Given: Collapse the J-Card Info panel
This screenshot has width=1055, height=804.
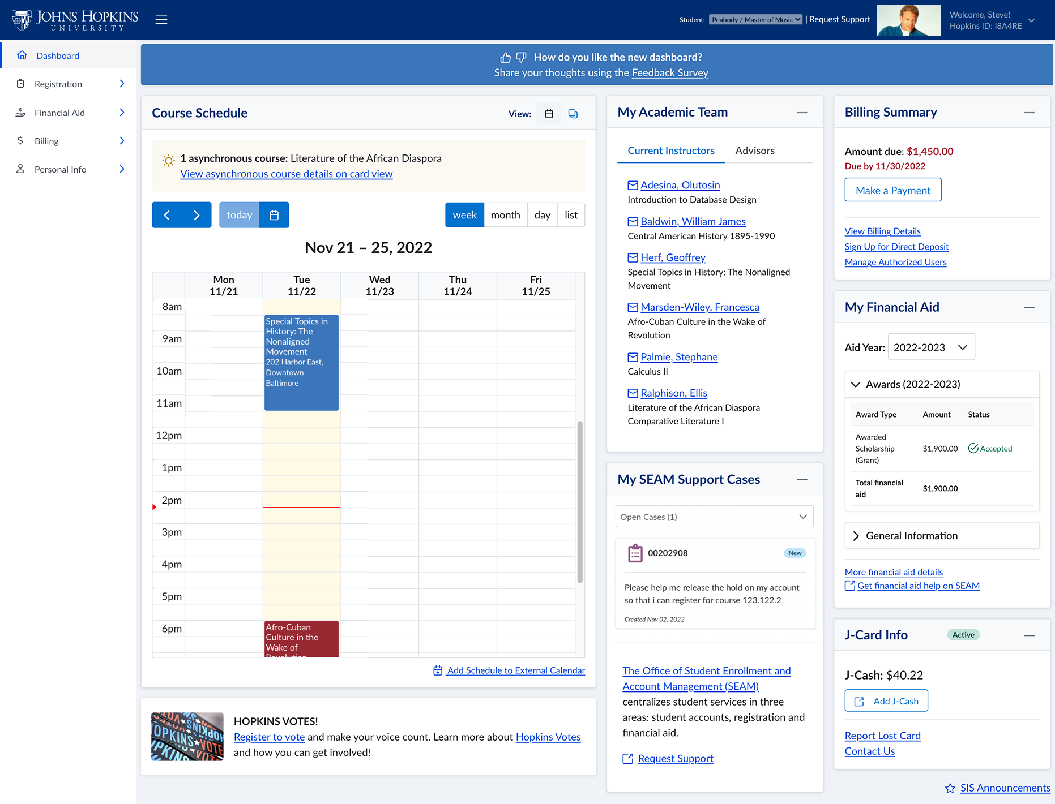Looking at the screenshot, I should click(1030, 634).
